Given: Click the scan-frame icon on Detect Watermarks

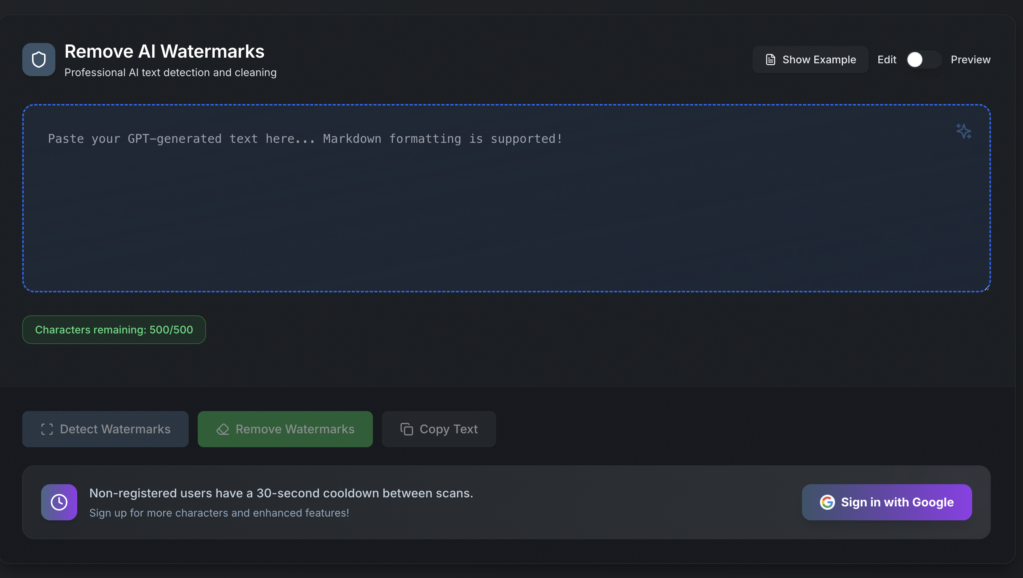Looking at the screenshot, I should [x=47, y=429].
